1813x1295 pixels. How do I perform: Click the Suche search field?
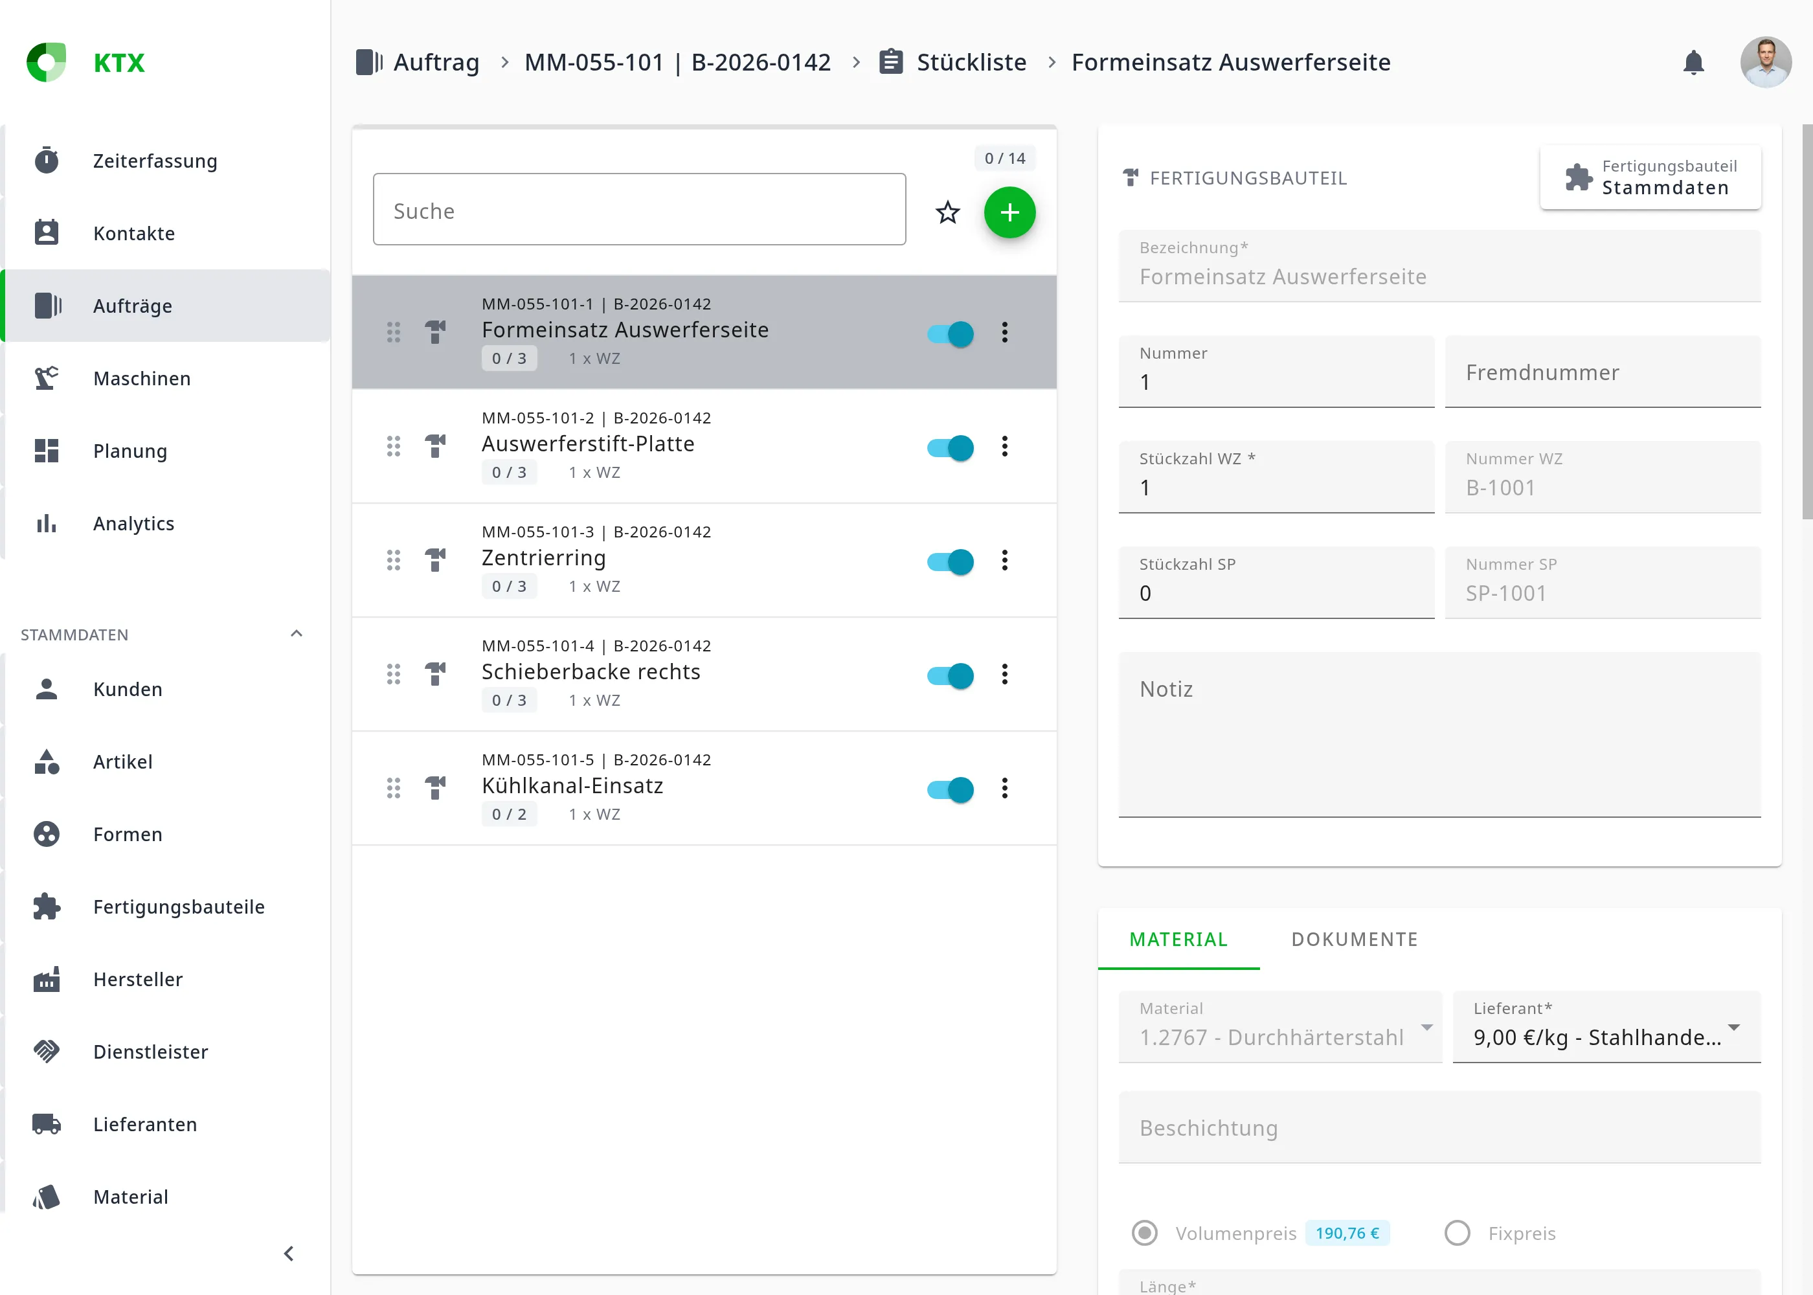pyautogui.click(x=638, y=209)
